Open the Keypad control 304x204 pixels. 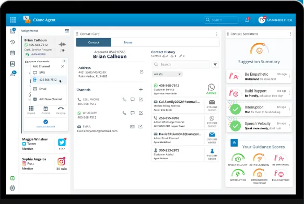pyautogui.click(x=31, y=110)
